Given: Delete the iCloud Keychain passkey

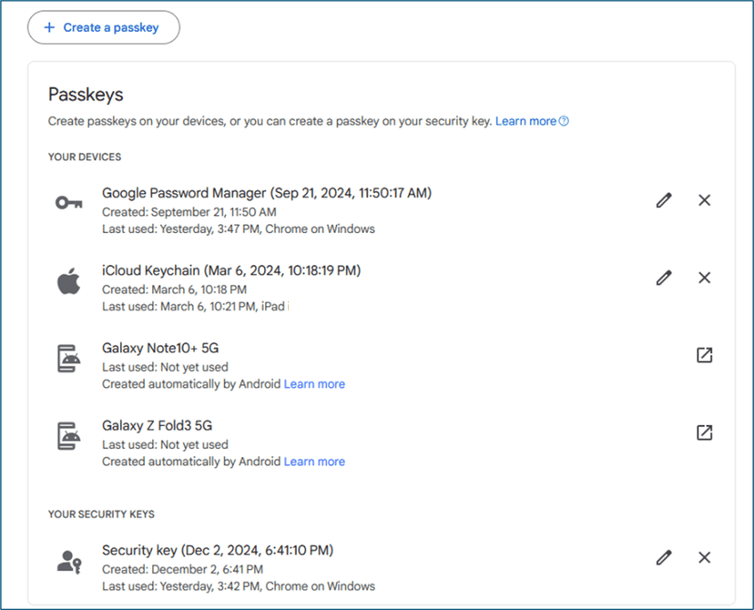Looking at the screenshot, I should point(704,278).
